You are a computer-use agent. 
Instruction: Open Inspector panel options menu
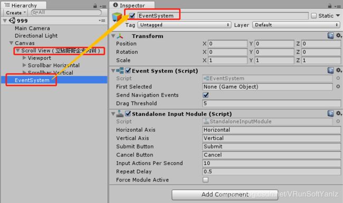(338, 6)
